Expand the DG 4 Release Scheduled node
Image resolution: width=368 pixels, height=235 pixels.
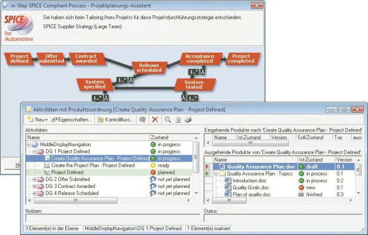[x=34, y=193]
